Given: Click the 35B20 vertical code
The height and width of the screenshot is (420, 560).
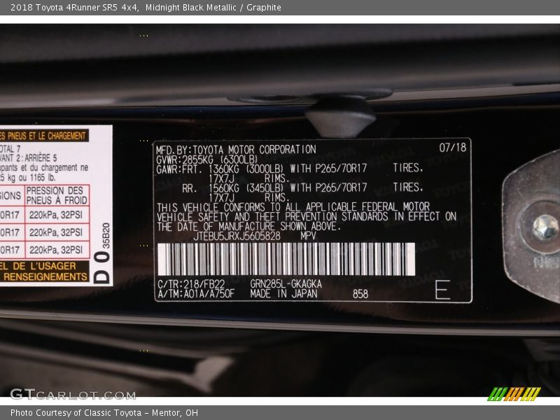Looking at the screenshot, I should 106,236.
